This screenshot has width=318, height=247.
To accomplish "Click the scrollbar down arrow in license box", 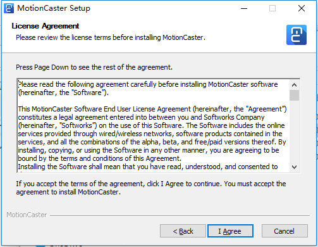I will point(294,167).
